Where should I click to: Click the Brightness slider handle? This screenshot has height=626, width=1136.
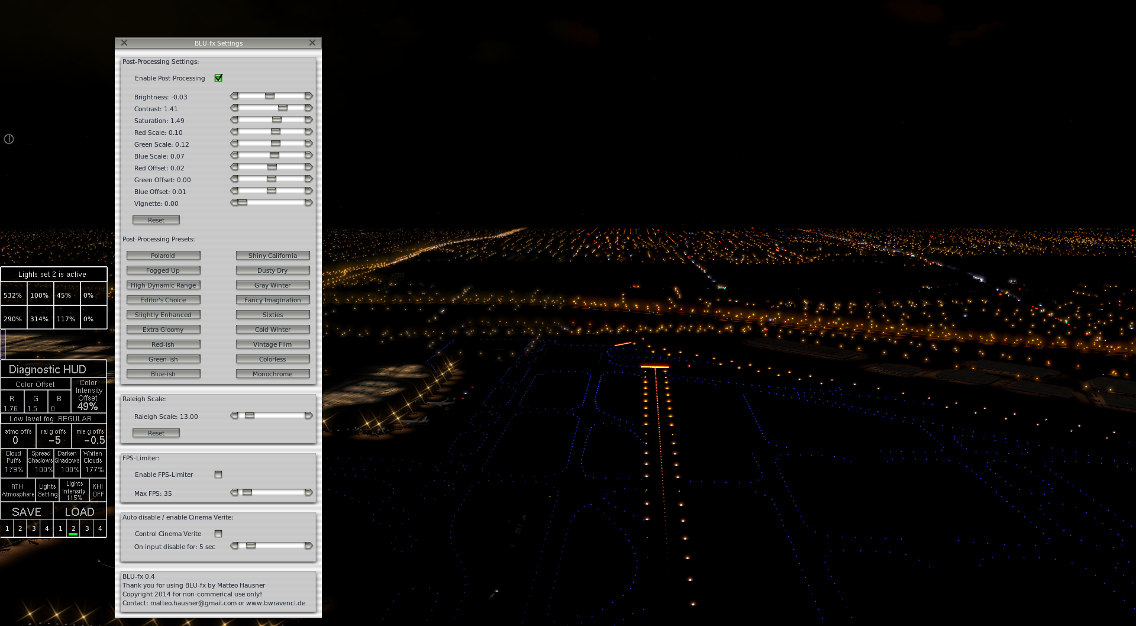click(270, 96)
